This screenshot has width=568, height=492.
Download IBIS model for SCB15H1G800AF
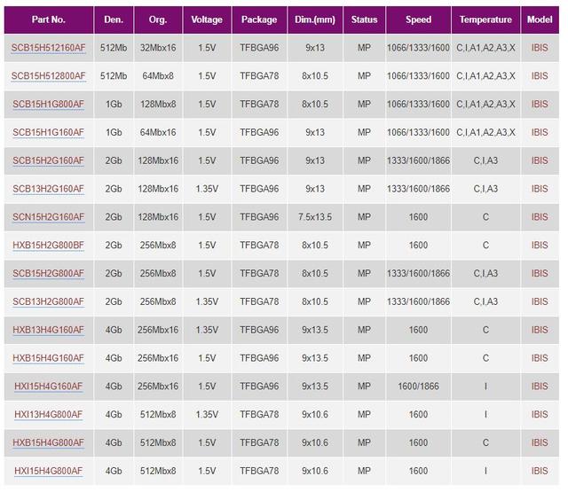point(540,105)
